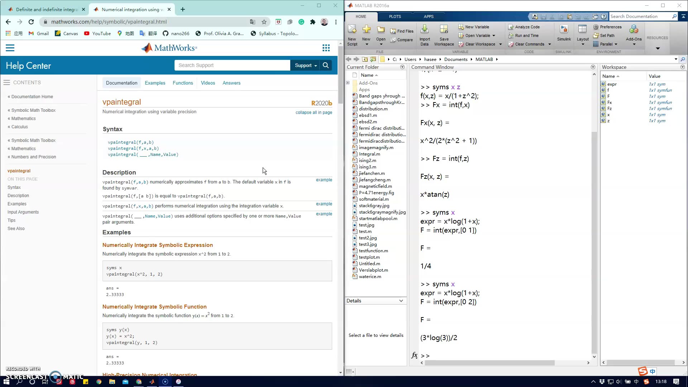The width and height of the screenshot is (688, 387).
Task: Click the Import Data icon
Action: (x=425, y=35)
